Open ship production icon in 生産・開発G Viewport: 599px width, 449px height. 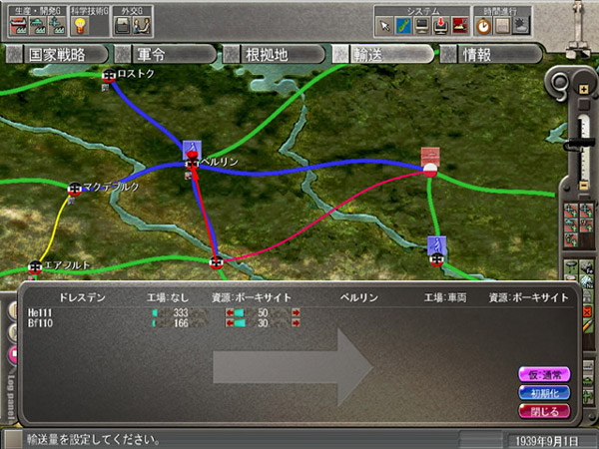click(x=18, y=26)
